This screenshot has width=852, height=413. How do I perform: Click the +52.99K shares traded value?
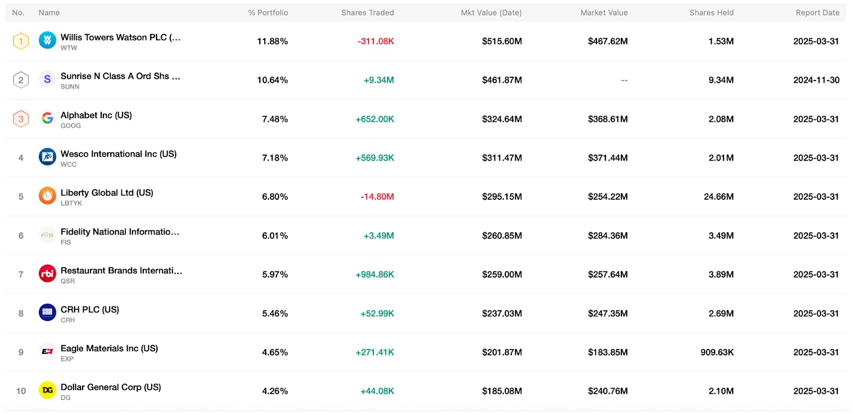pos(378,314)
